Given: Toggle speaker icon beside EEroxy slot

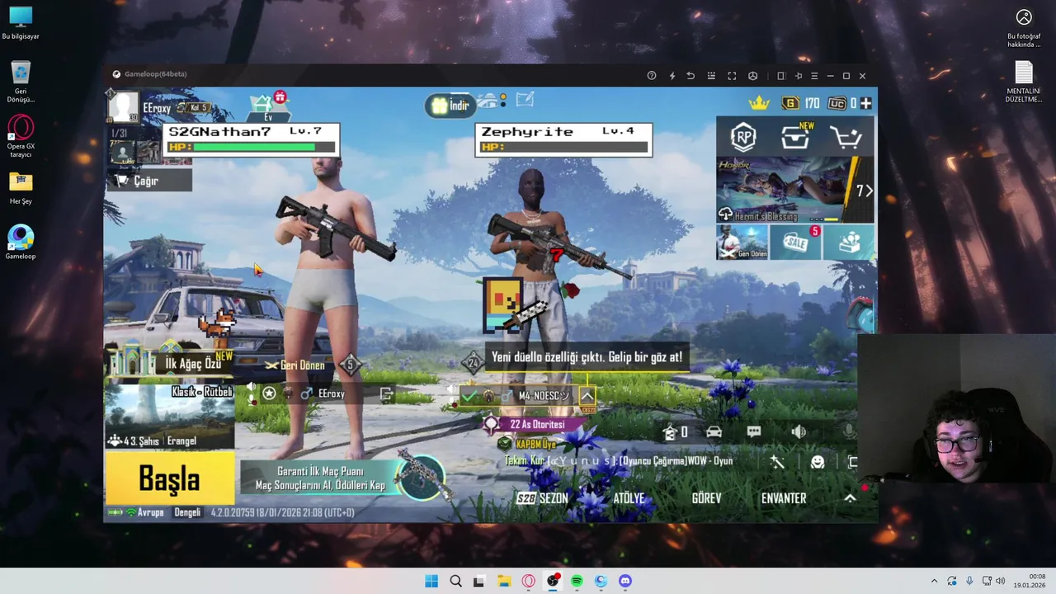Looking at the screenshot, I should click(251, 386).
